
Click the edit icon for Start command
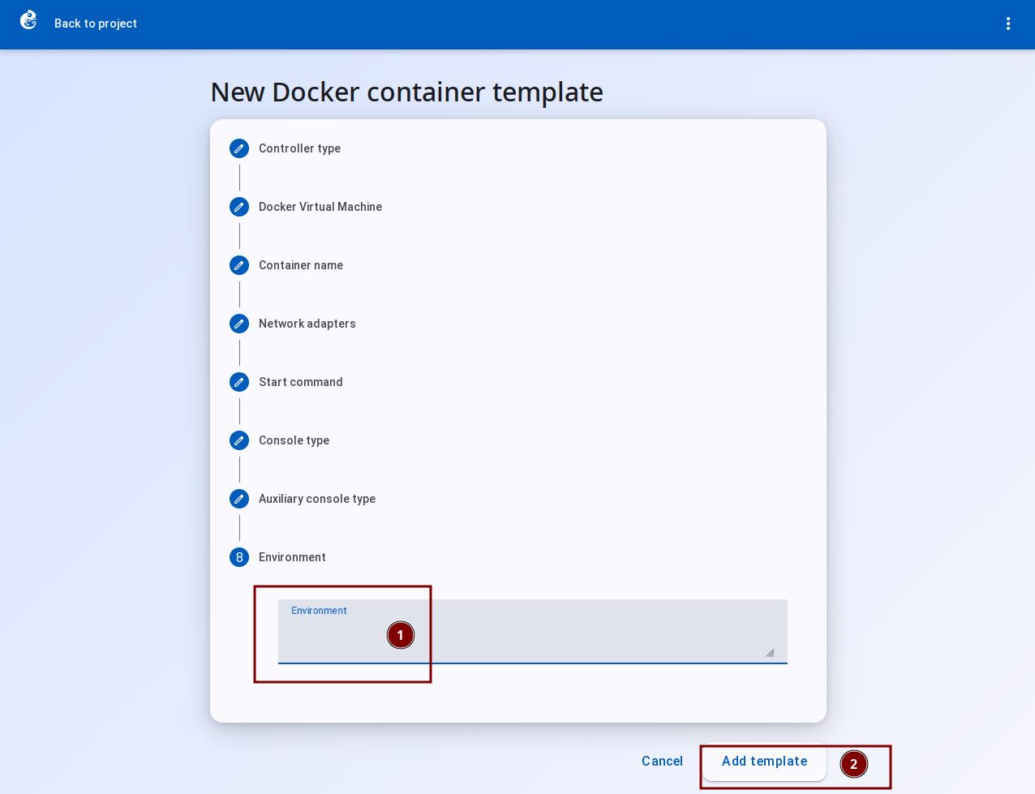click(239, 382)
